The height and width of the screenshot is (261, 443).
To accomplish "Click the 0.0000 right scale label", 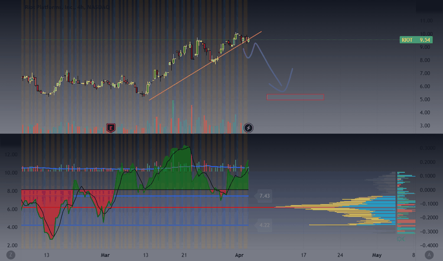I will [427, 190].
